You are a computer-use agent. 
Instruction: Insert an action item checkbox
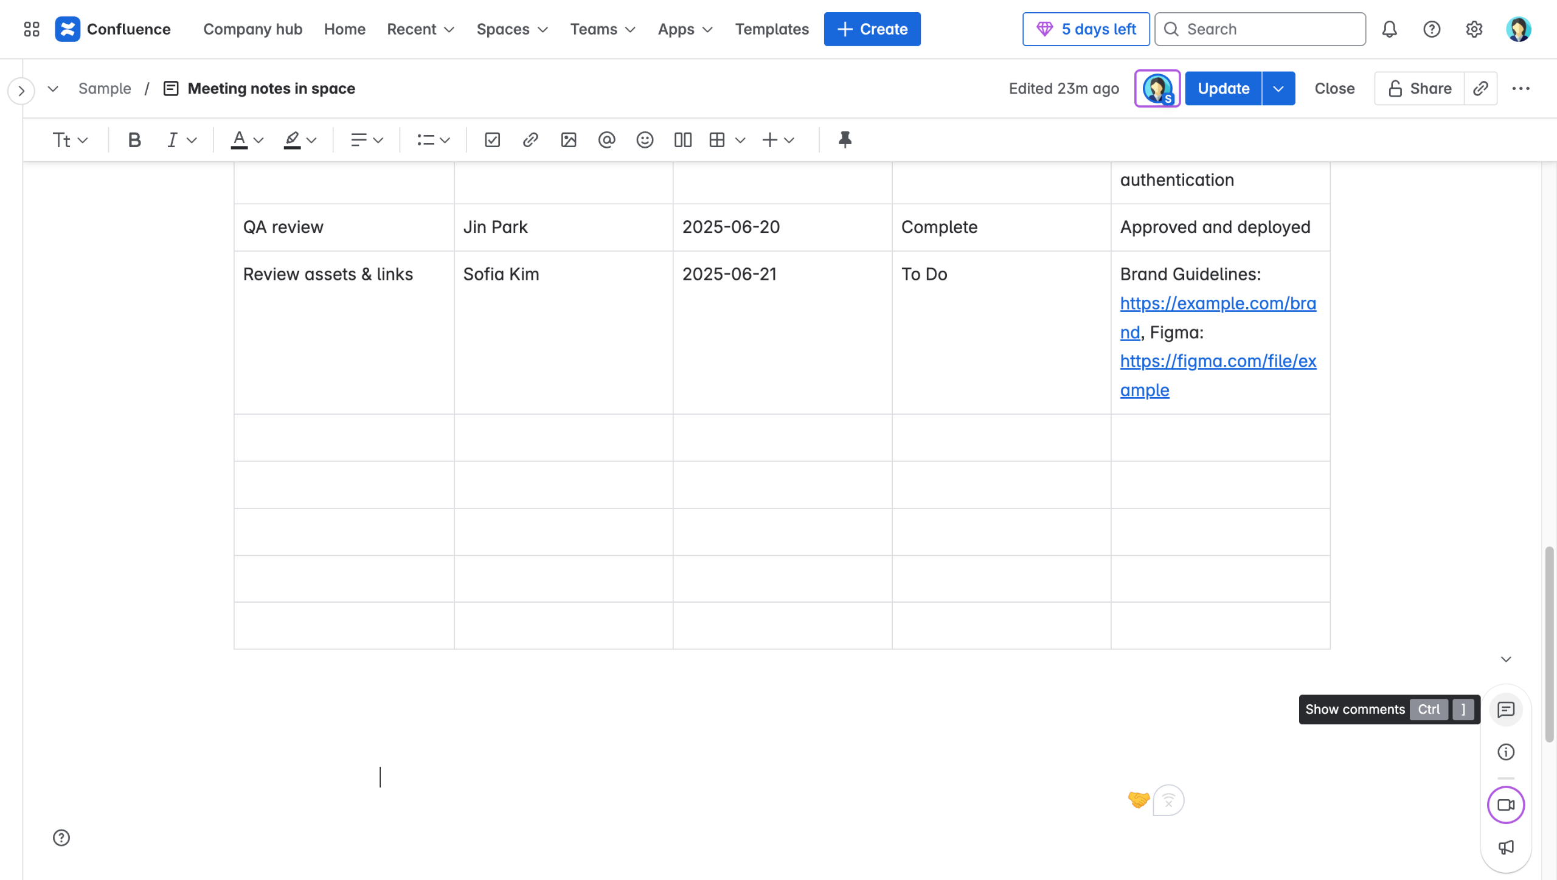(x=492, y=140)
